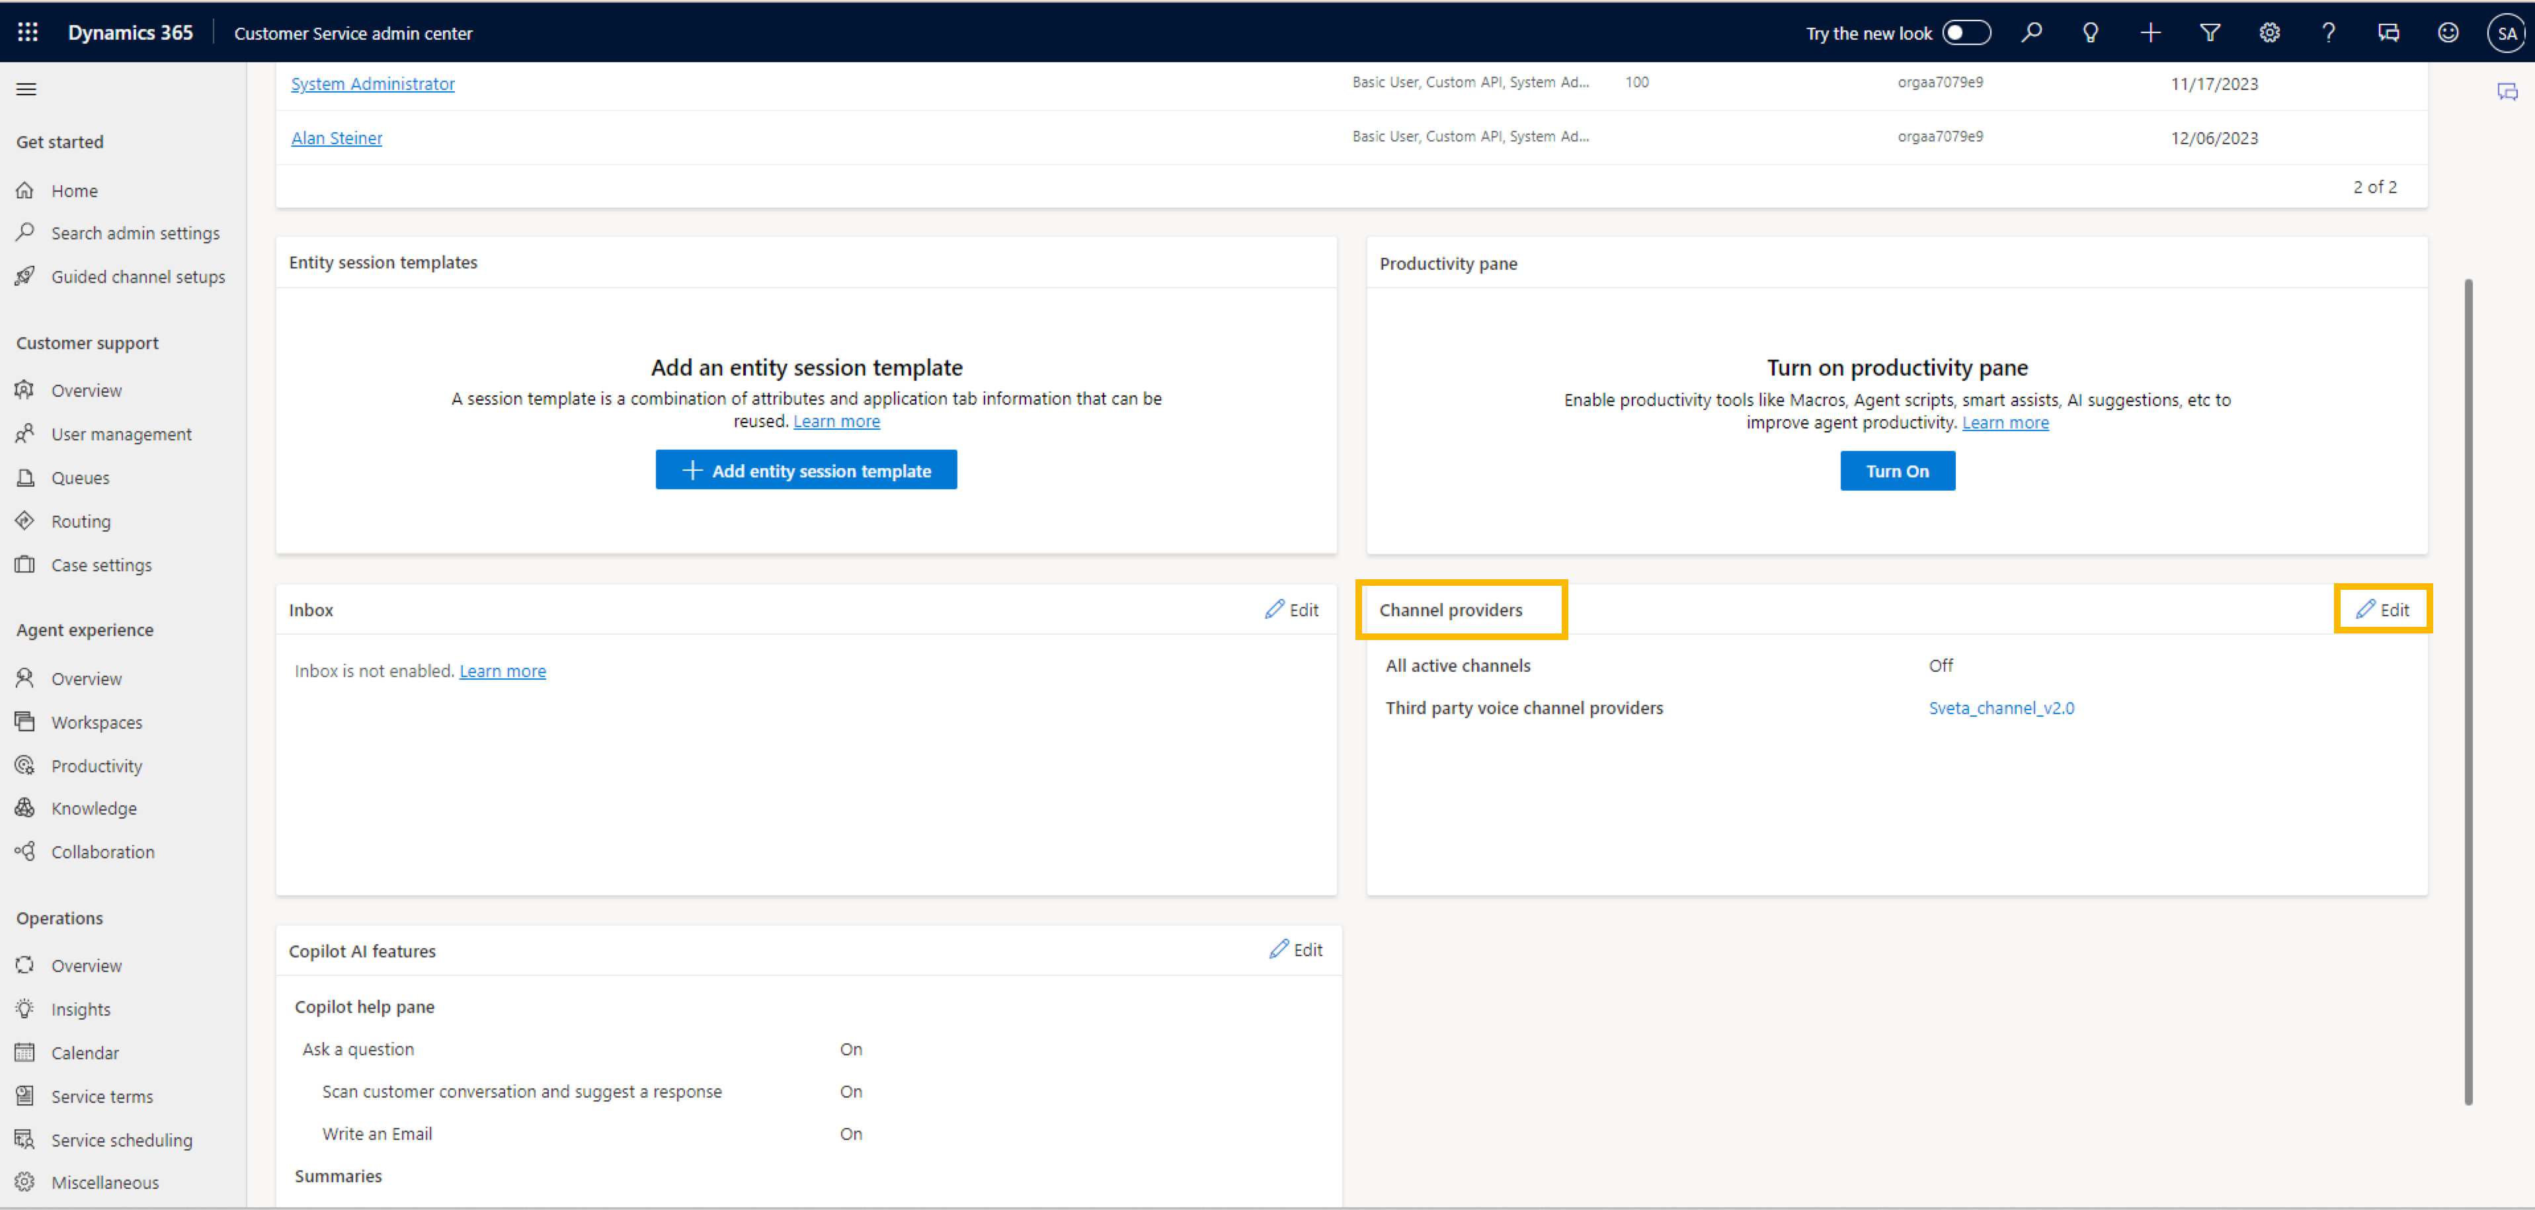2535x1210 pixels.
Task: Open the SA account avatar
Action: click(2505, 32)
